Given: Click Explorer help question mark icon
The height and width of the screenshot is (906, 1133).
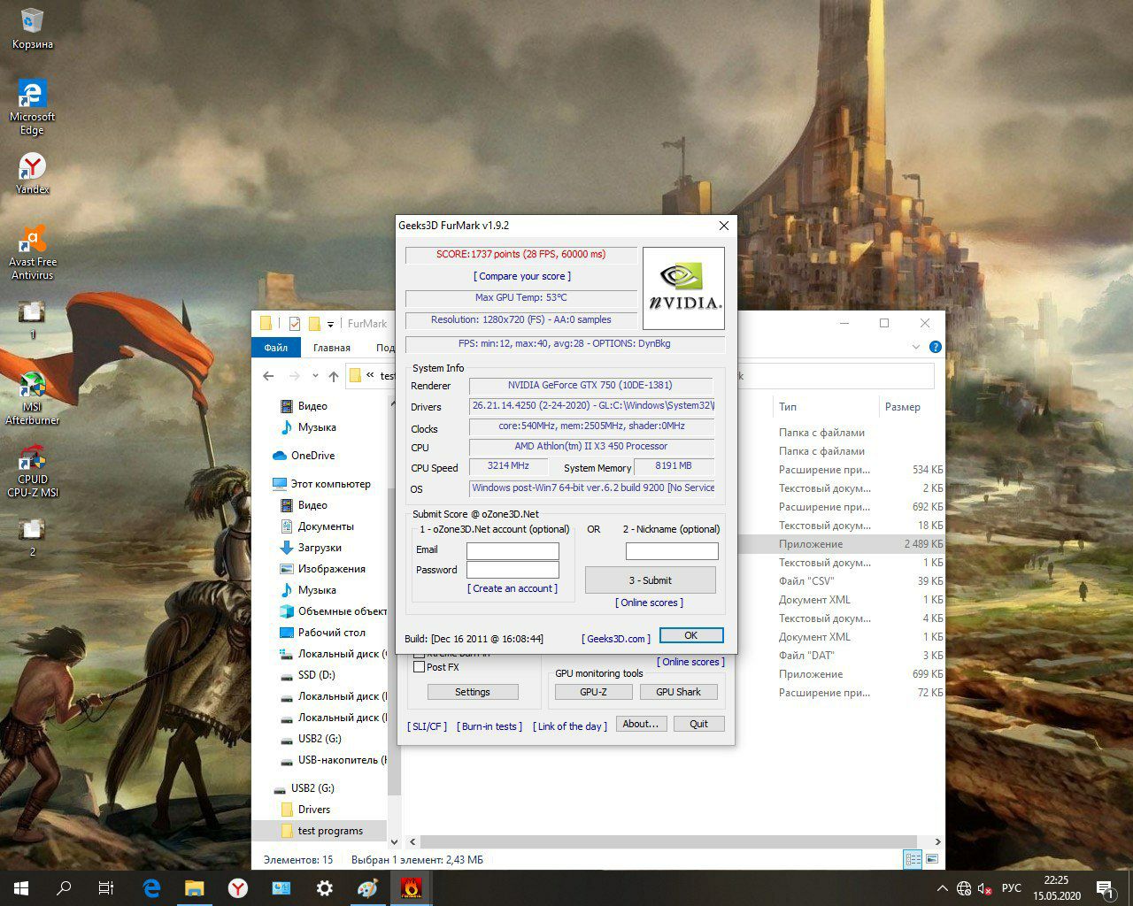Looking at the screenshot, I should point(935,347).
